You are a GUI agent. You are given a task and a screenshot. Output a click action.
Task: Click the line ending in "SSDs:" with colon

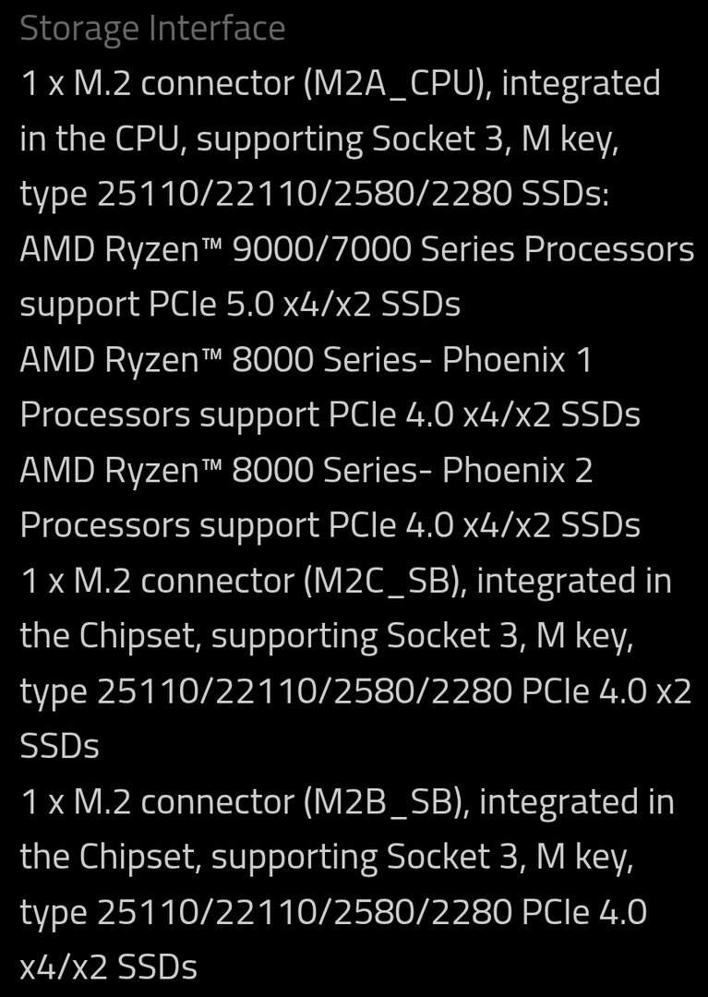point(314,195)
